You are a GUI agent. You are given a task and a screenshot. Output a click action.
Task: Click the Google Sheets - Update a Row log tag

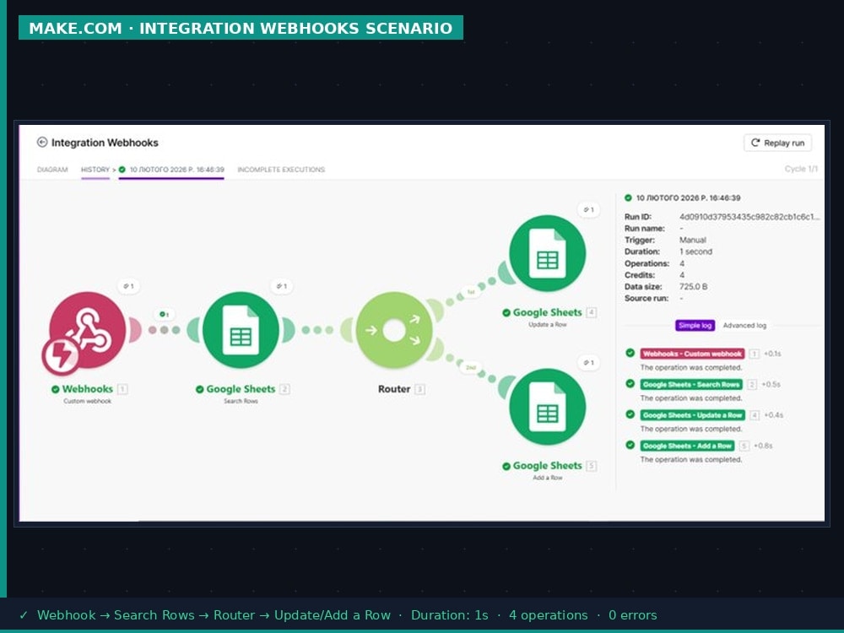(693, 415)
